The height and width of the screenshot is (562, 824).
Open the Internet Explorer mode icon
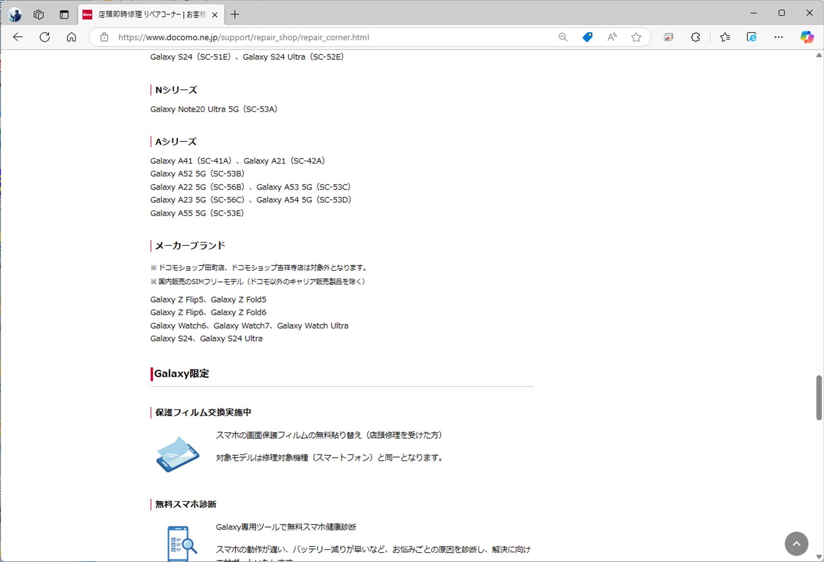(x=751, y=37)
